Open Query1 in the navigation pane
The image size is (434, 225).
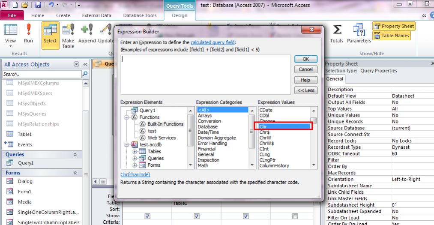pyautogui.click(x=25, y=163)
